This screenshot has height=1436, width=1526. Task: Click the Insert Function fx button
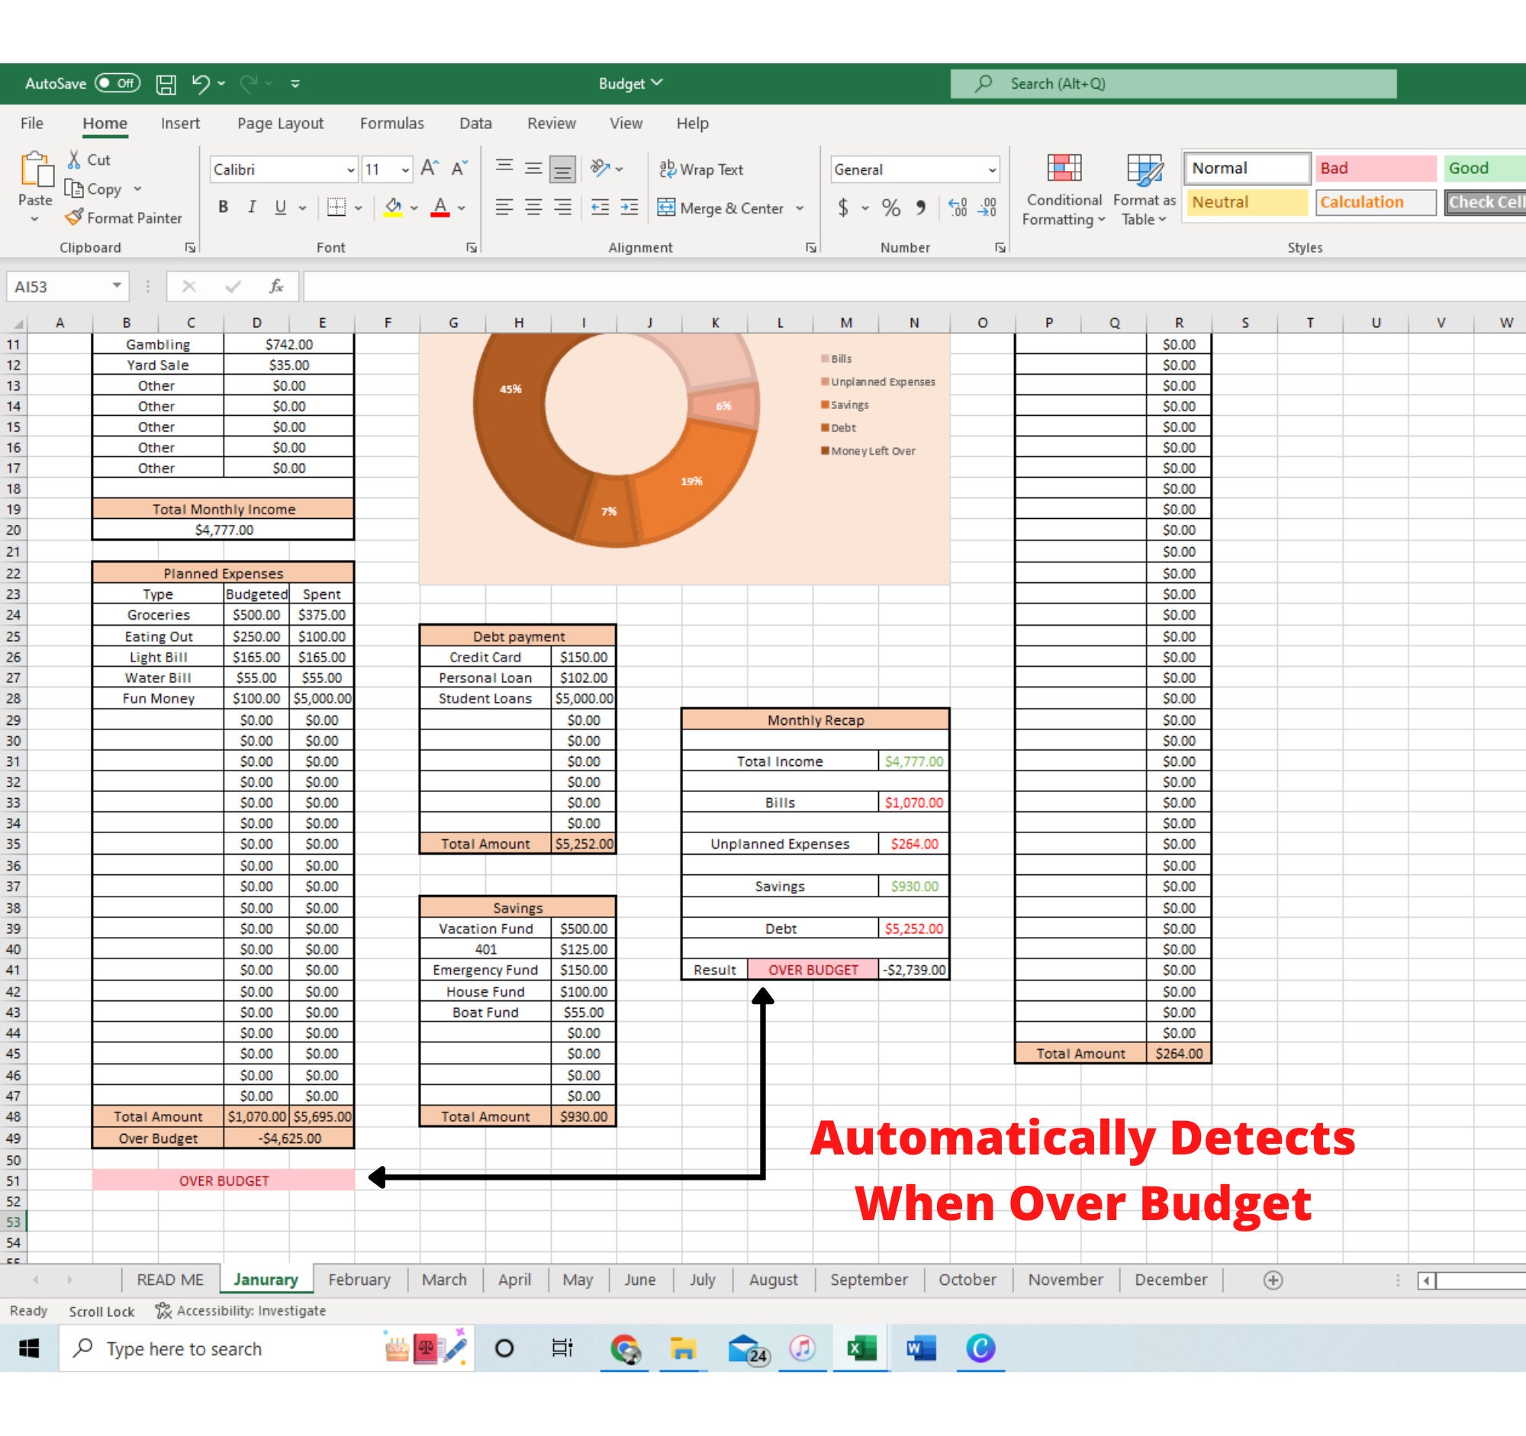(276, 286)
